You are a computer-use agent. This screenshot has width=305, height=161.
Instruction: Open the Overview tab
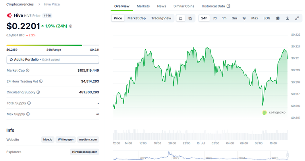[122, 6]
